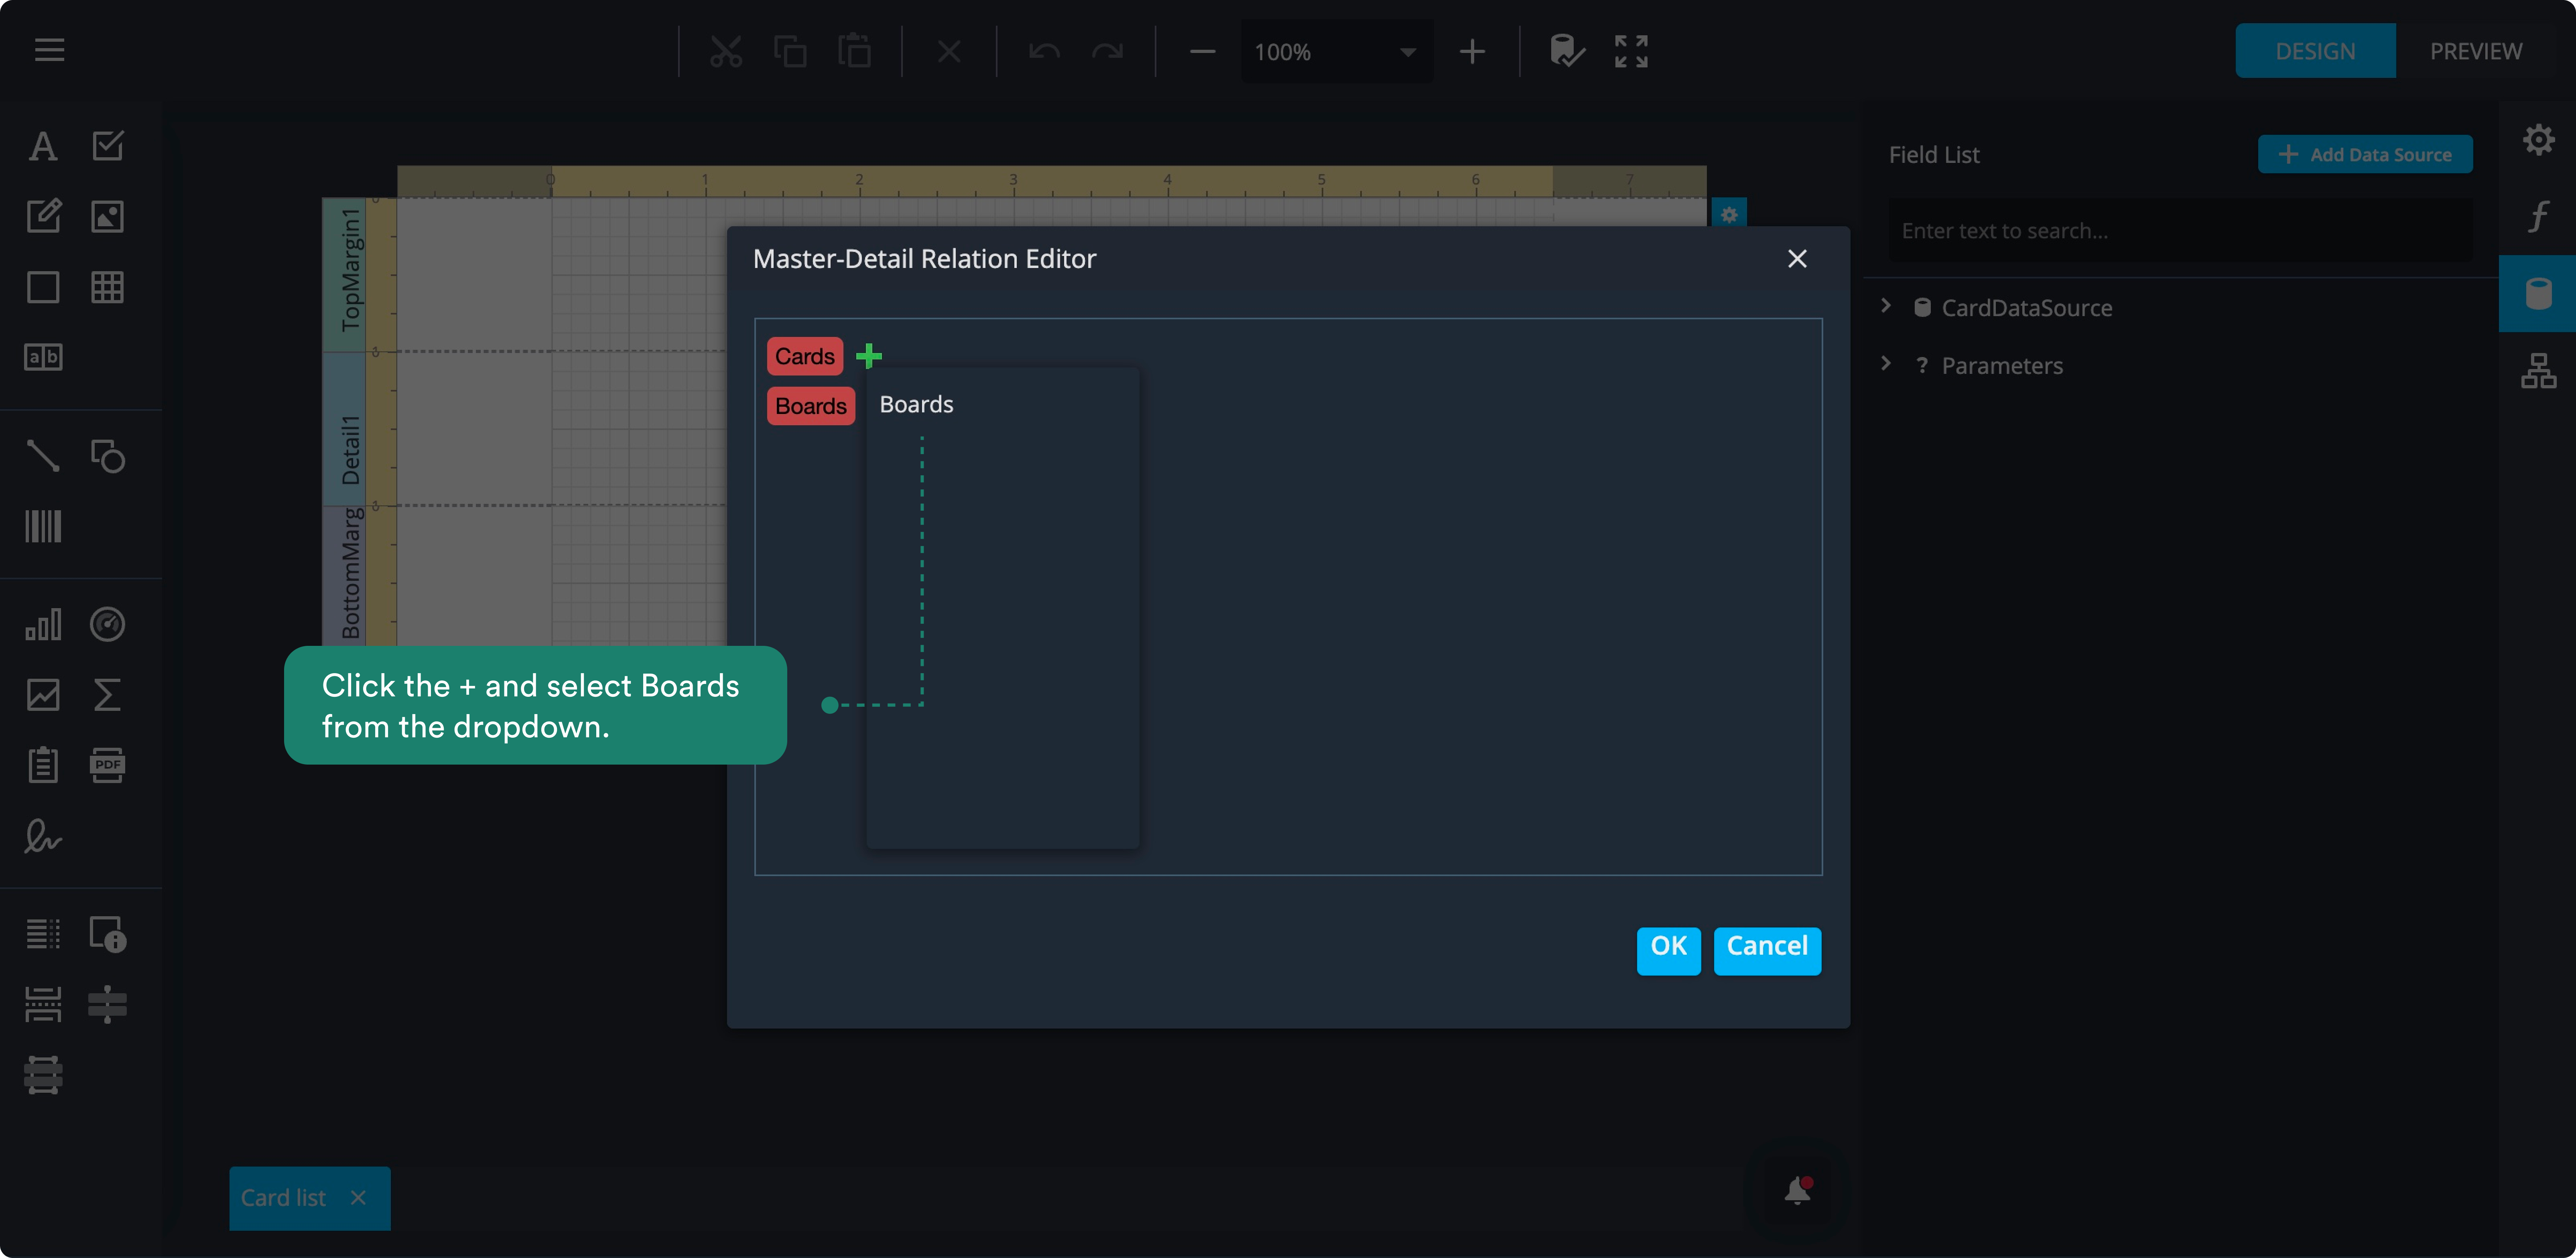Viewport: 2576px width, 1258px height.
Task: Select the Table tool
Action: click(x=107, y=287)
